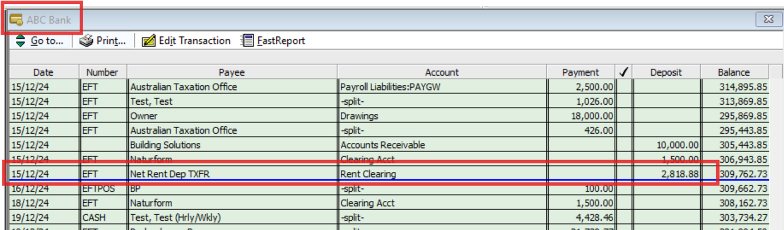
Task: Click cleared cell for Owner row
Action: click(x=624, y=116)
